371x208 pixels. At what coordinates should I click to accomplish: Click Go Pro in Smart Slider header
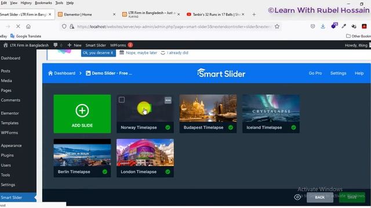tap(315, 73)
